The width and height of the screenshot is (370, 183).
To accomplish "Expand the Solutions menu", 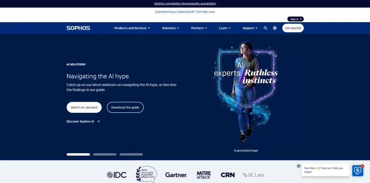I will (x=171, y=28).
